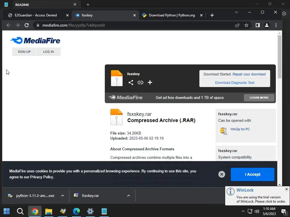Click the bee icon in the taskbar
290x217 pixels.
click(x=63, y=211)
